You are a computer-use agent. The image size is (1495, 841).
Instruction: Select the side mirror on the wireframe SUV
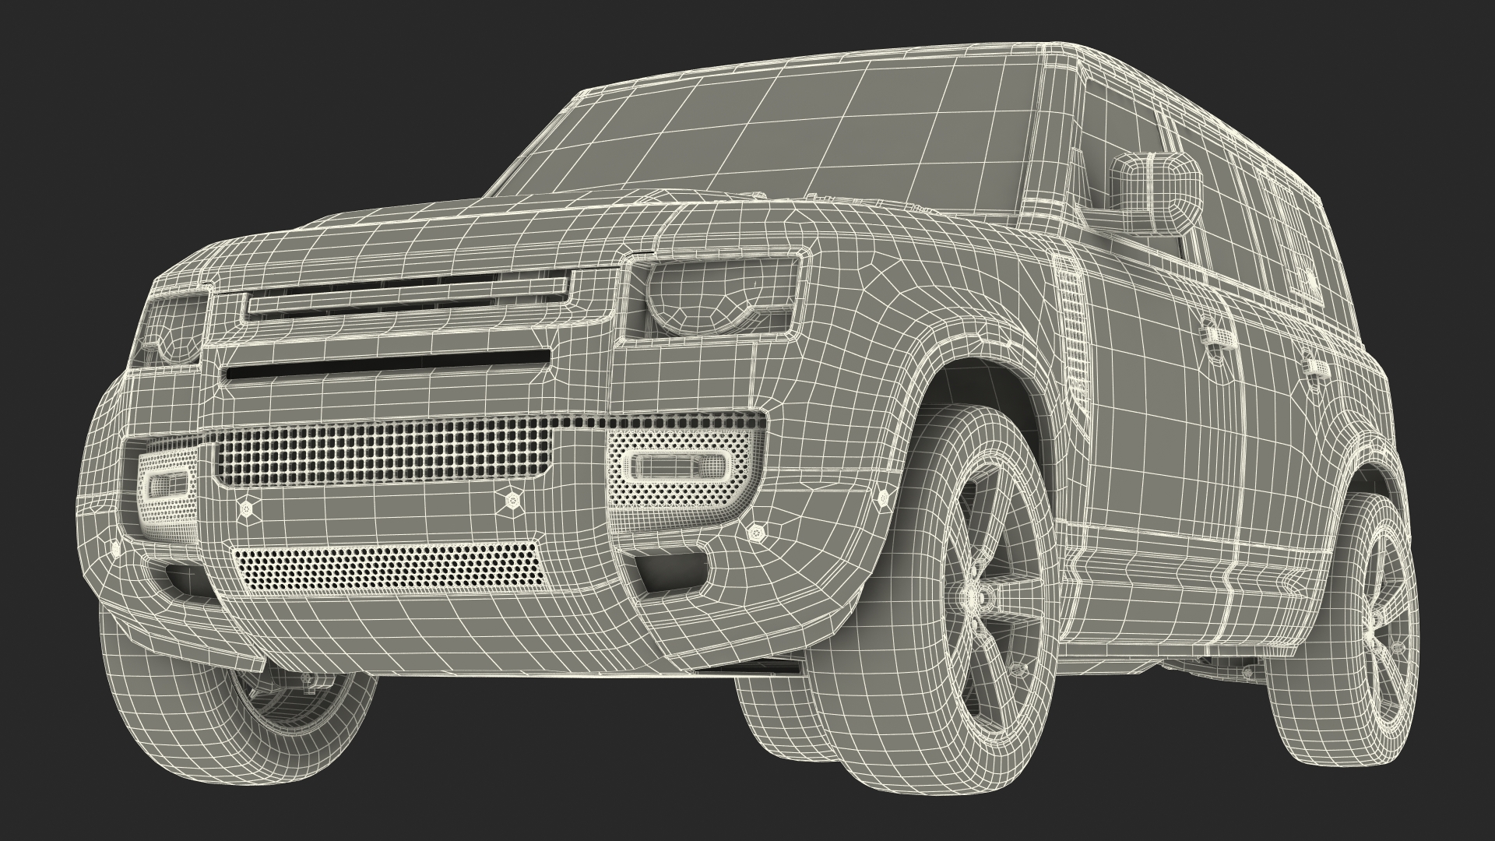[x=1156, y=195]
